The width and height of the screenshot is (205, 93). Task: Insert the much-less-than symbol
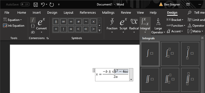86,29
